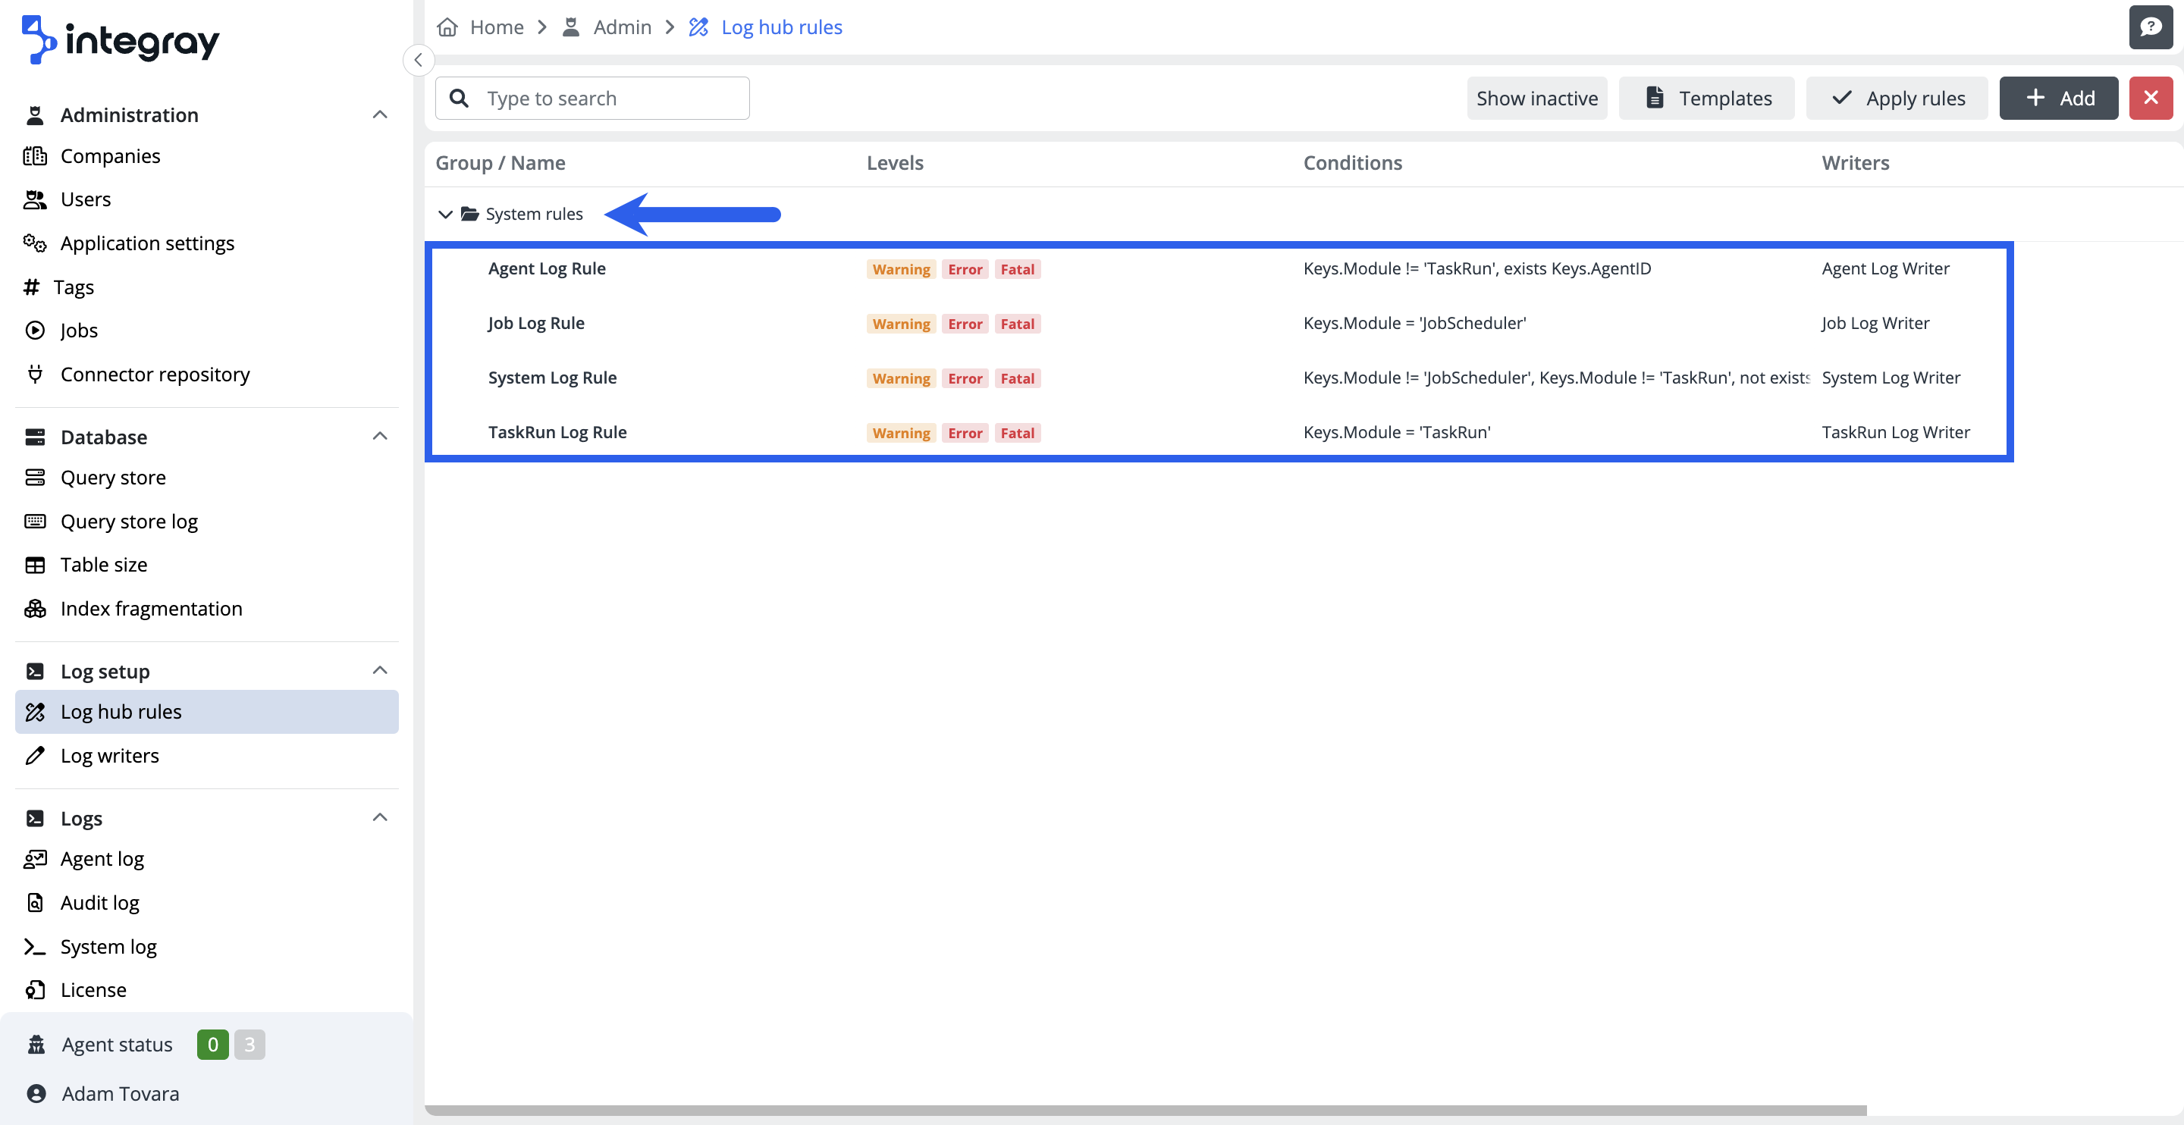
Task: Click the Adam Tovara user avatar icon
Action: click(x=36, y=1094)
